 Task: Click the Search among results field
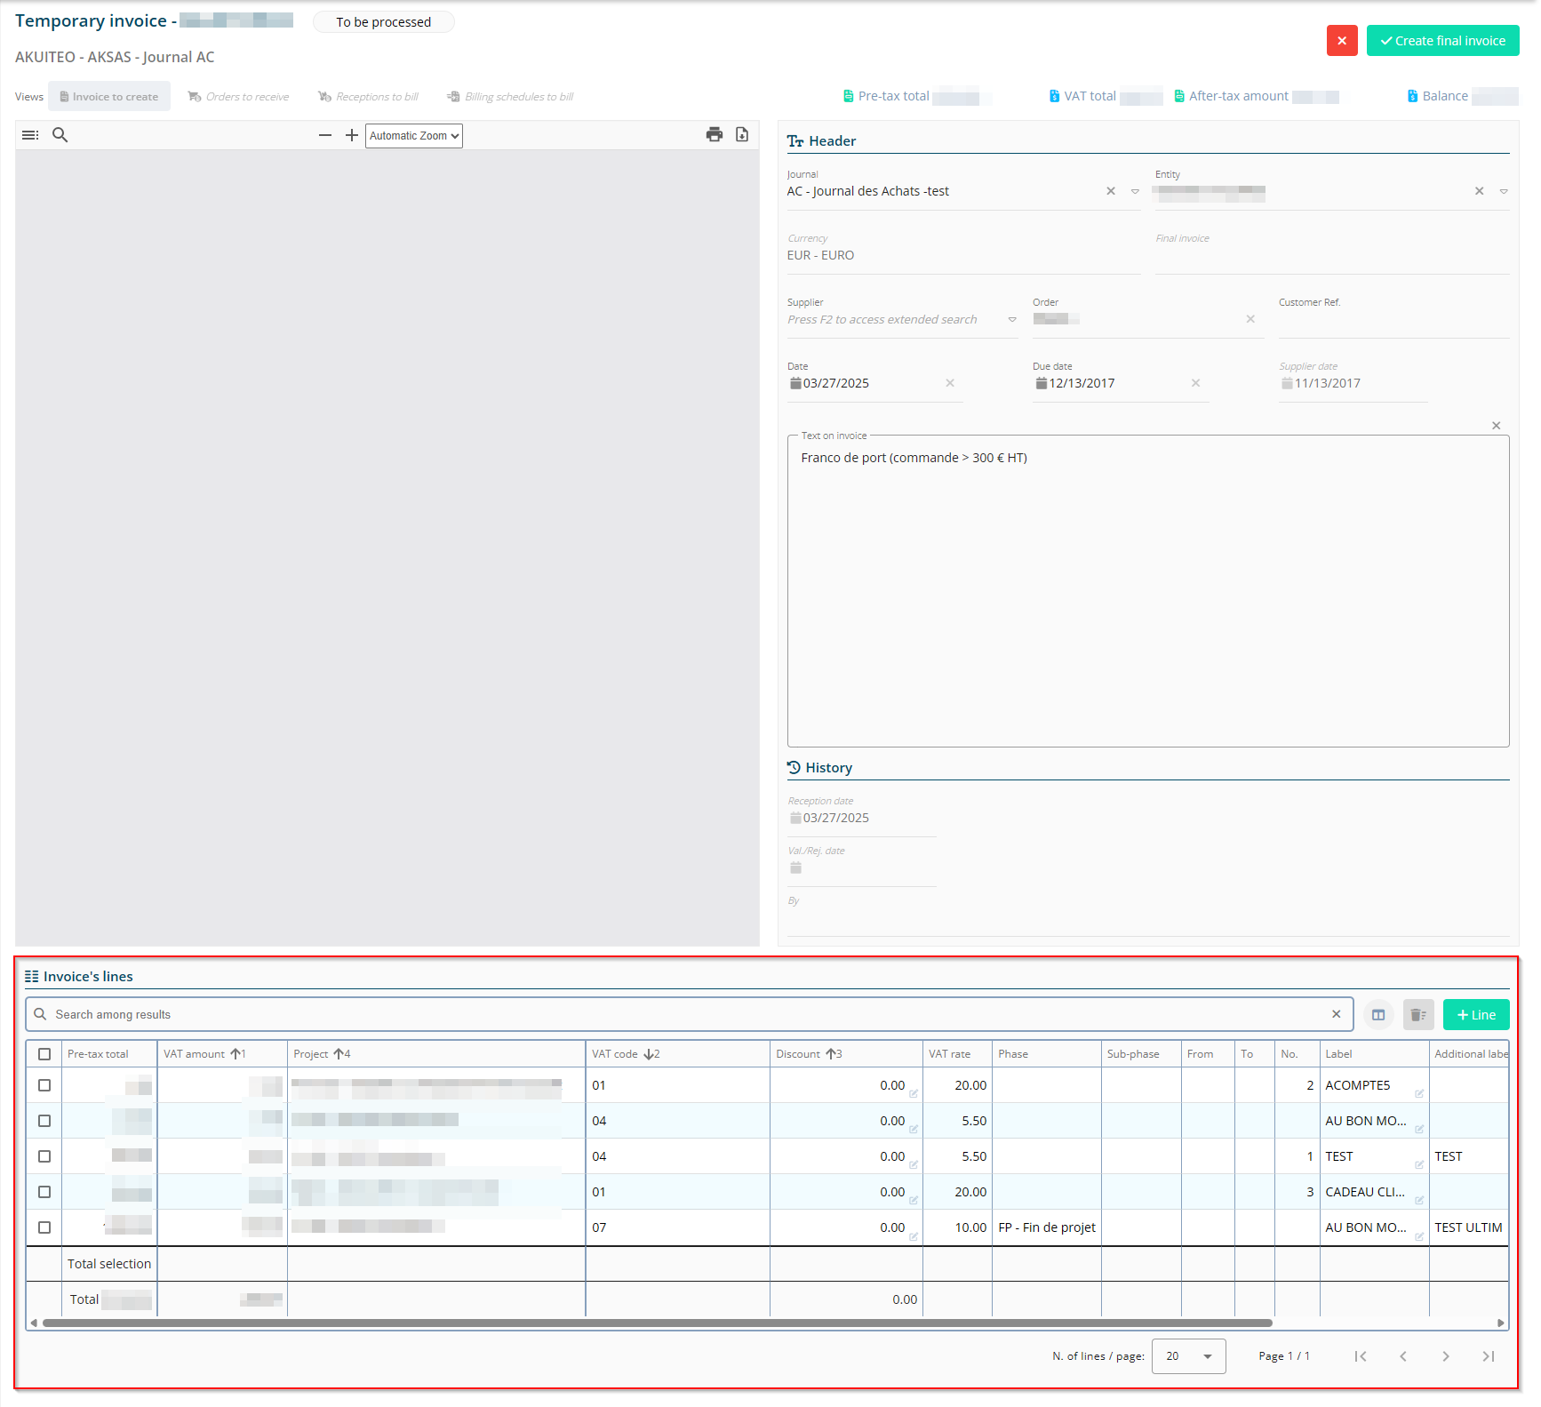(684, 1015)
